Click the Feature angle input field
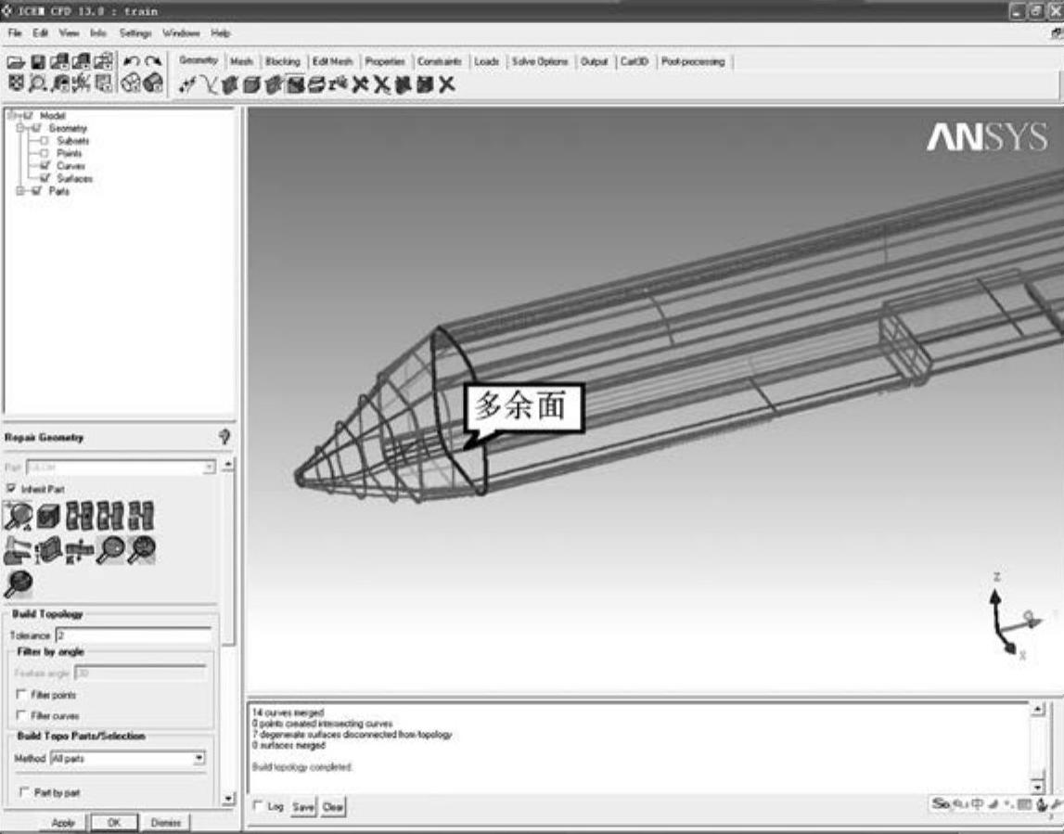Image resolution: width=1064 pixels, height=834 pixels. coord(140,673)
